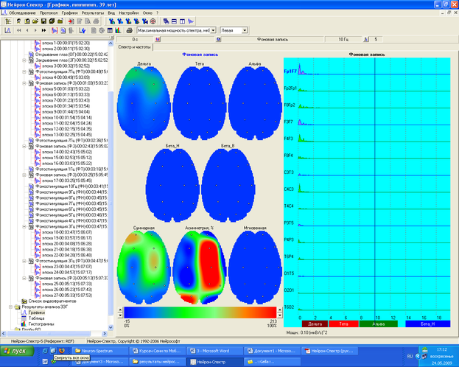459x367 pixels.
Task: Click the blue waveform icon in top toolbar
Action: 191,21
